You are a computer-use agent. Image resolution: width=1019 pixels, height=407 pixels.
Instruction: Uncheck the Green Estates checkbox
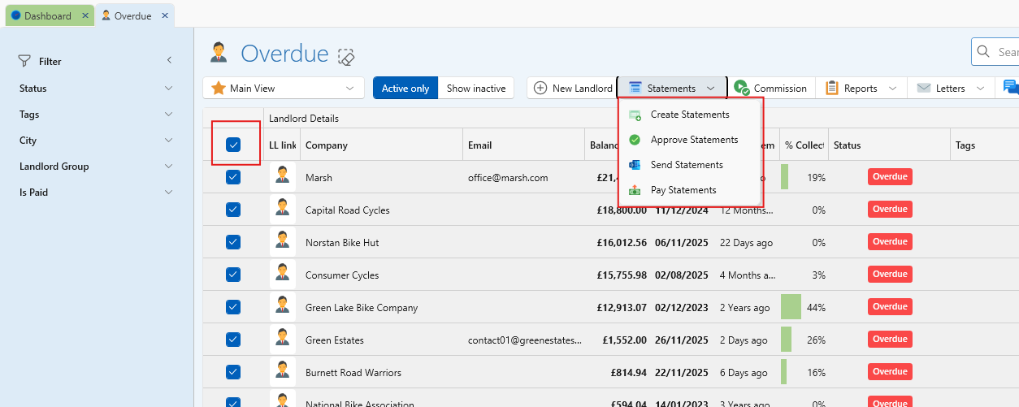(233, 340)
